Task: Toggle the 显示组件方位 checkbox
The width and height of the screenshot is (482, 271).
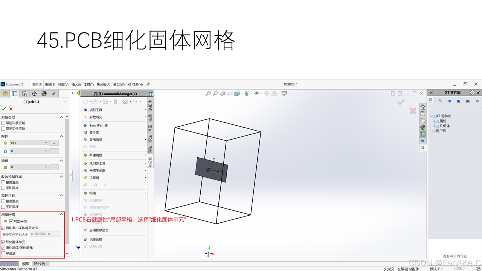Action: pyautogui.click(x=3, y=129)
